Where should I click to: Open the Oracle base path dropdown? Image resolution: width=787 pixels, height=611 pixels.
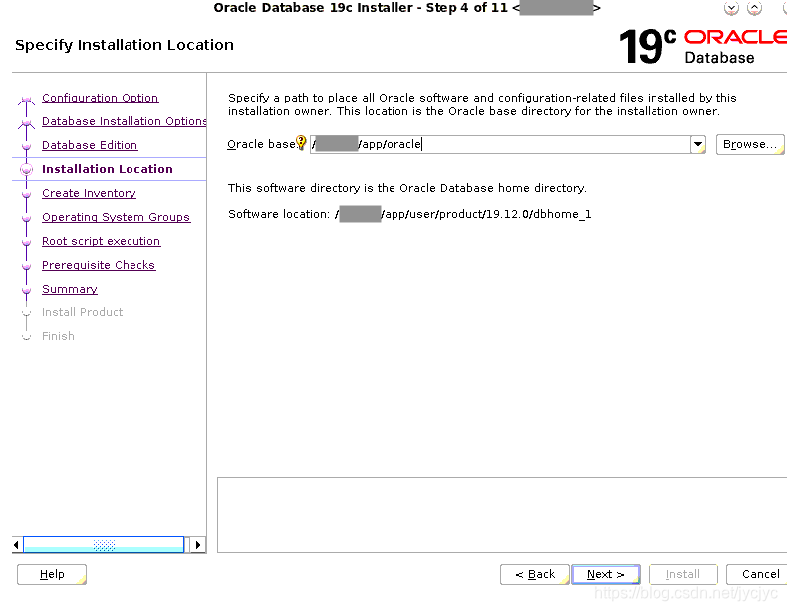(x=698, y=145)
